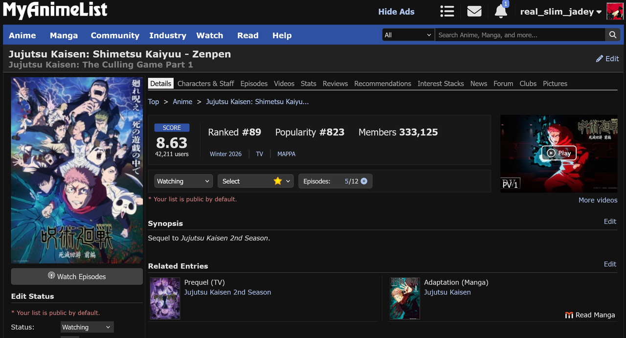Click the Members 333,125 text
The height and width of the screenshot is (338, 626).
click(398, 132)
